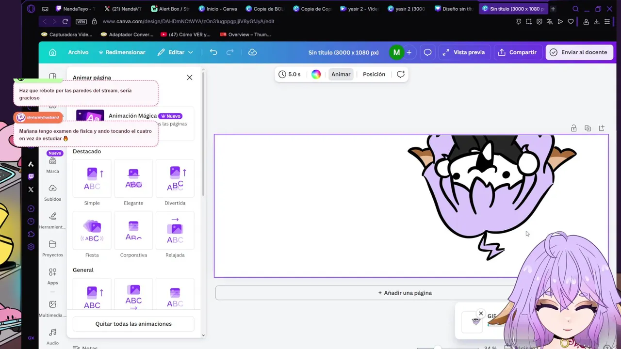This screenshot has height=349, width=621.
Task: Open Capturadora Vide... bookmark
Action: tap(67, 34)
